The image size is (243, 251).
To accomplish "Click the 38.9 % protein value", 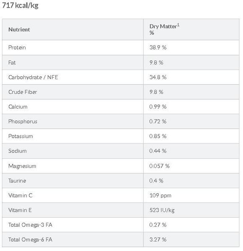I will pos(158,47).
